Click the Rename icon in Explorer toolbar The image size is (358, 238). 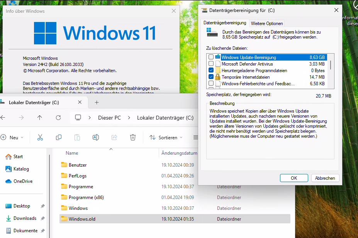[96, 137]
